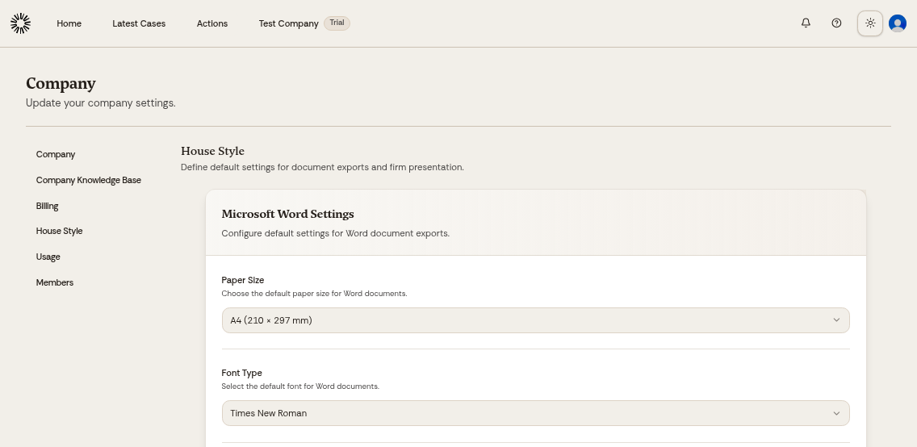Open Billing in the sidebar

coord(48,206)
